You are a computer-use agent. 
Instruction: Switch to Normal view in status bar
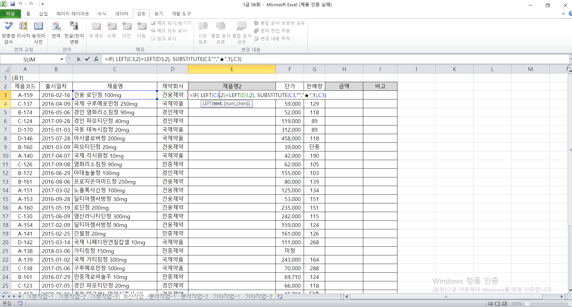click(x=491, y=304)
